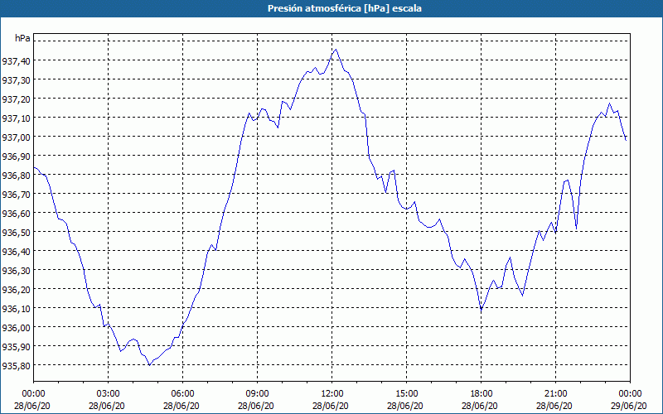Select the 937,20 y-axis label

point(17,99)
